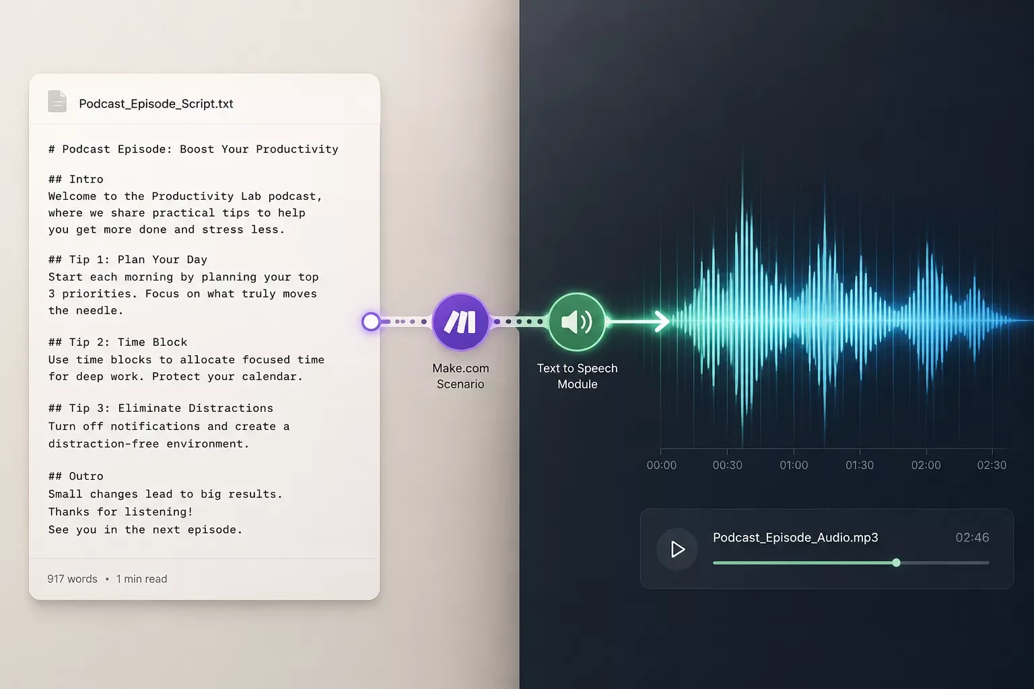Click the 917 words count
1034x689 pixels.
point(72,579)
